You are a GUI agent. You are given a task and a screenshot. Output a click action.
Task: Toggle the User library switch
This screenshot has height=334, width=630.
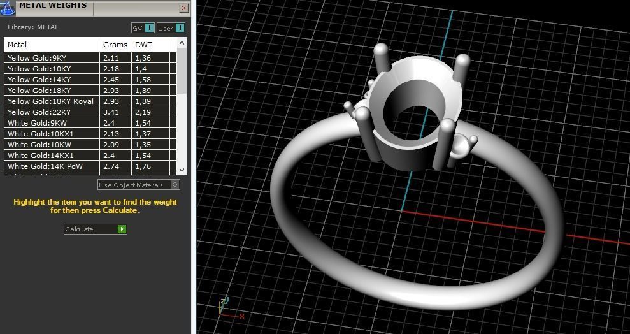[x=171, y=28]
